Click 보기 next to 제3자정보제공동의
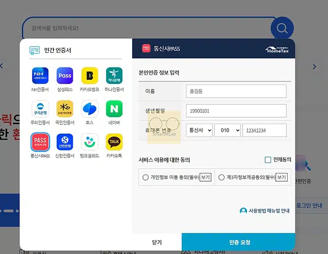Viewport: 328px width, 254px height. tap(282, 178)
